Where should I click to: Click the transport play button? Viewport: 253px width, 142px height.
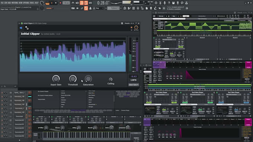coord(52,3)
